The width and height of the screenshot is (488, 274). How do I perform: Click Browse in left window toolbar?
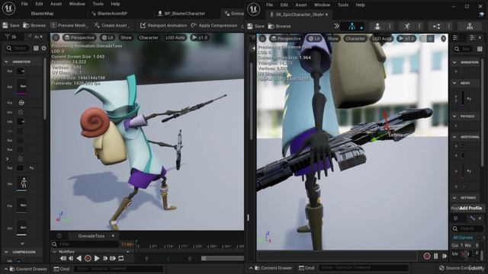pyautogui.click(x=34, y=25)
